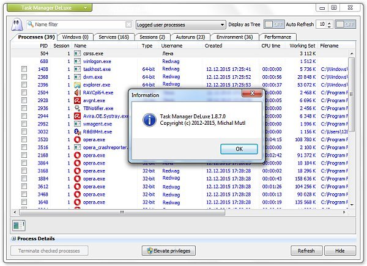Click the Opera icon for PID 1884
Image resolution: width=367 pixels, height=266 pixels.
click(77, 179)
